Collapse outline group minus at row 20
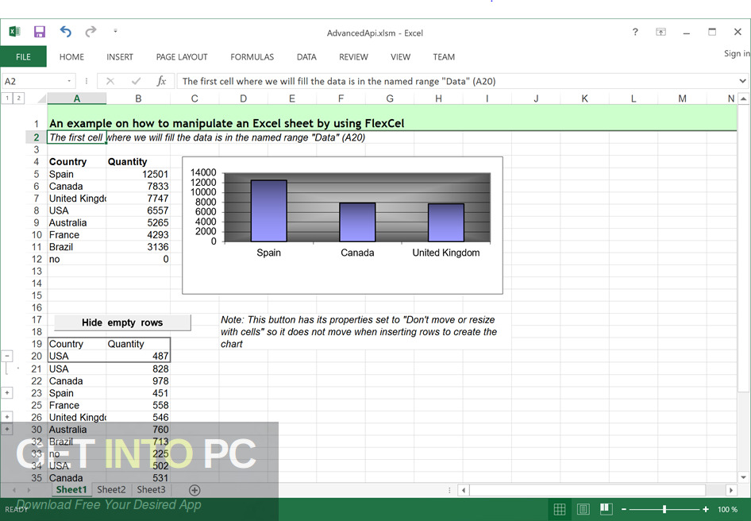Image resolution: width=751 pixels, height=521 pixels. (x=7, y=356)
